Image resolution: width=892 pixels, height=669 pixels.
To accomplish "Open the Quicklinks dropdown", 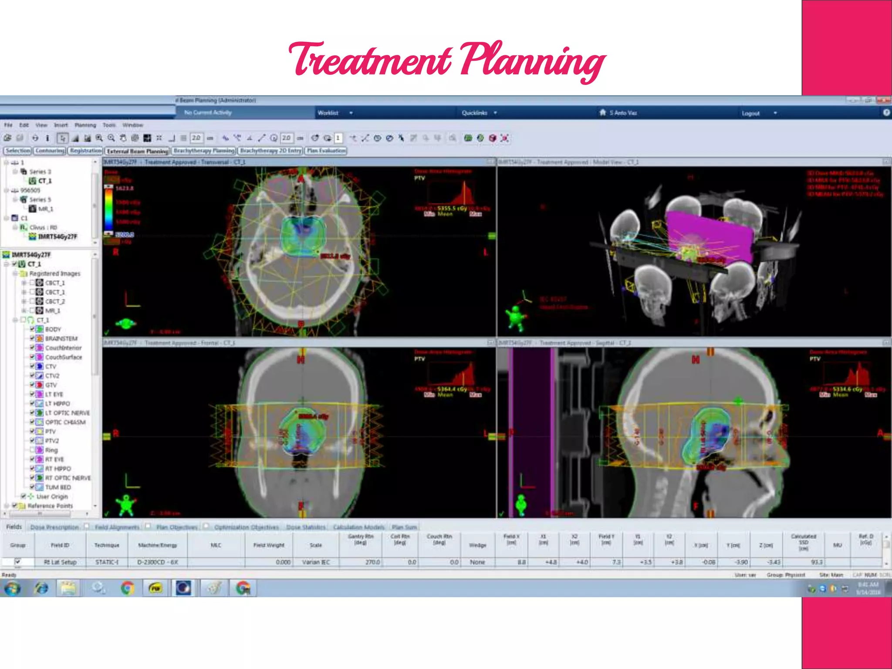I will (479, 113).
